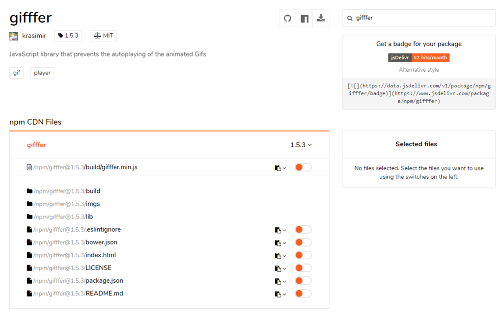Click the krasimir author avatar
The height and width of the screenshot is (322, 503).
click(13, 36)
